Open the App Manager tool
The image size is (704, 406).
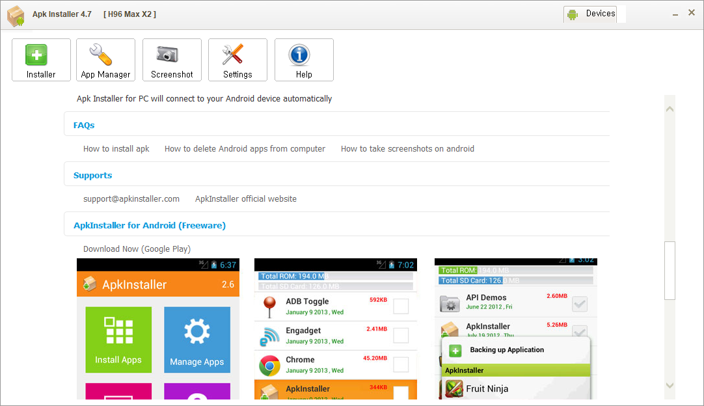[x=105, y=60]
